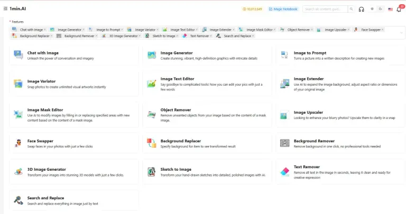Viewport: 406px width, 214px height.
Task: Switch to light mode sun toggle
Action: pos(372,9)
